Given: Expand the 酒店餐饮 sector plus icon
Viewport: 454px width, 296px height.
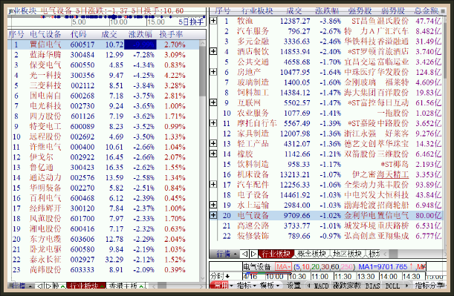Looking at the screenshot, I should pos(213,51).
